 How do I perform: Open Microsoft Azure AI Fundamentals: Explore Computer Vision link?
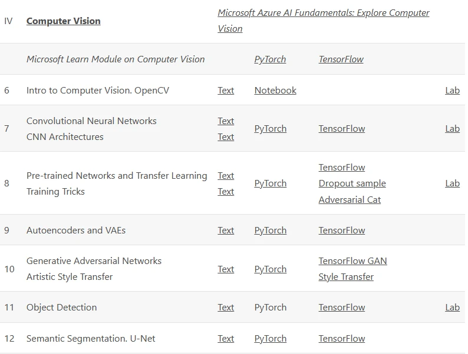(323, 21)
